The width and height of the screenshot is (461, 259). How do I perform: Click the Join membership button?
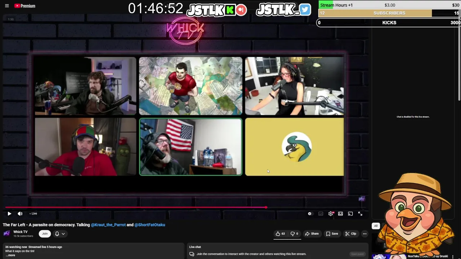(45, 234)
